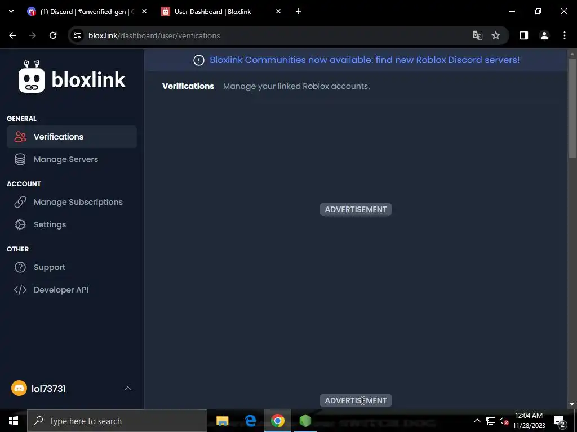
Task: Click the Verifications people icon
Action: 20,137
